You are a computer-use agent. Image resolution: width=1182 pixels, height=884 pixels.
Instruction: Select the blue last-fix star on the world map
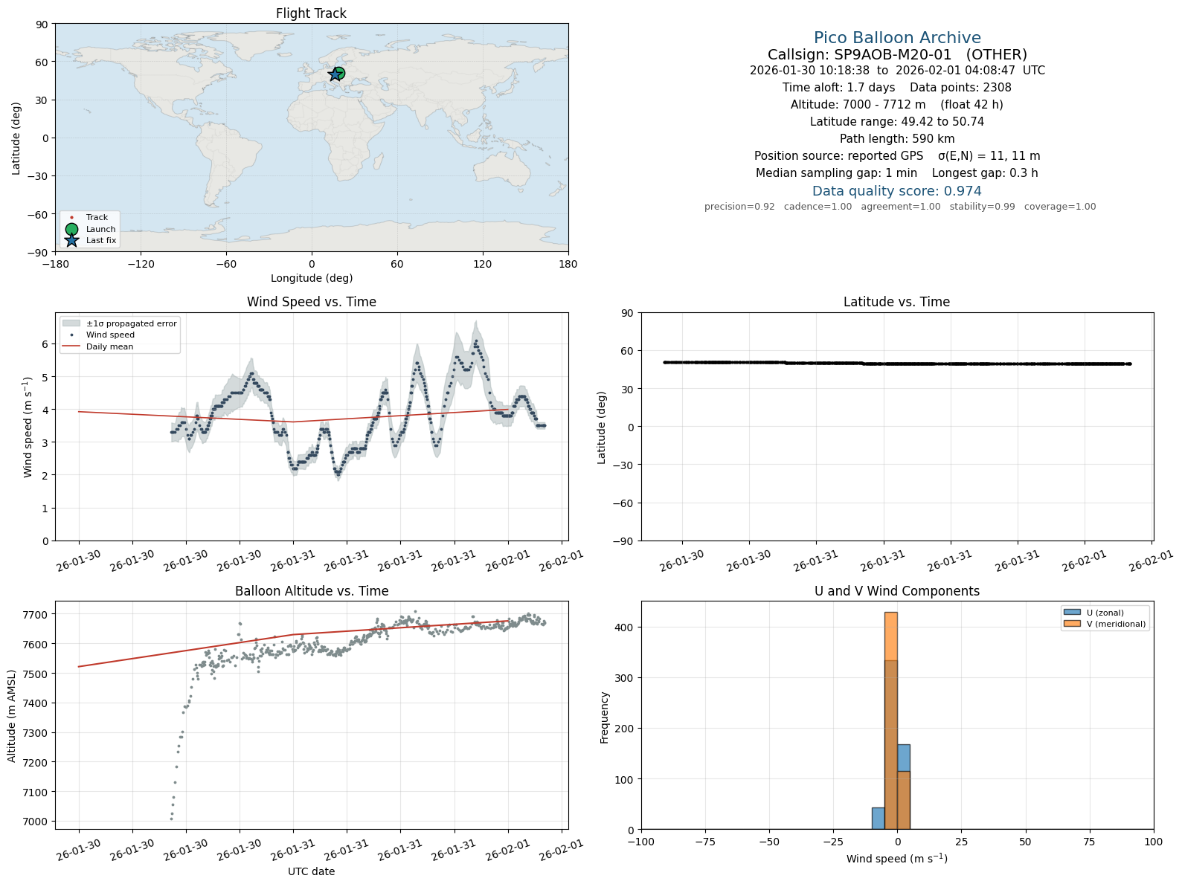click(x=335, y=74)
